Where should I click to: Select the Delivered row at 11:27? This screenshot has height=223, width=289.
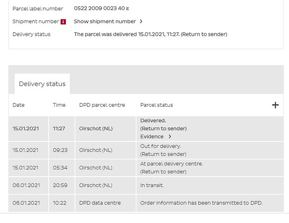click(x=146, y=128)
